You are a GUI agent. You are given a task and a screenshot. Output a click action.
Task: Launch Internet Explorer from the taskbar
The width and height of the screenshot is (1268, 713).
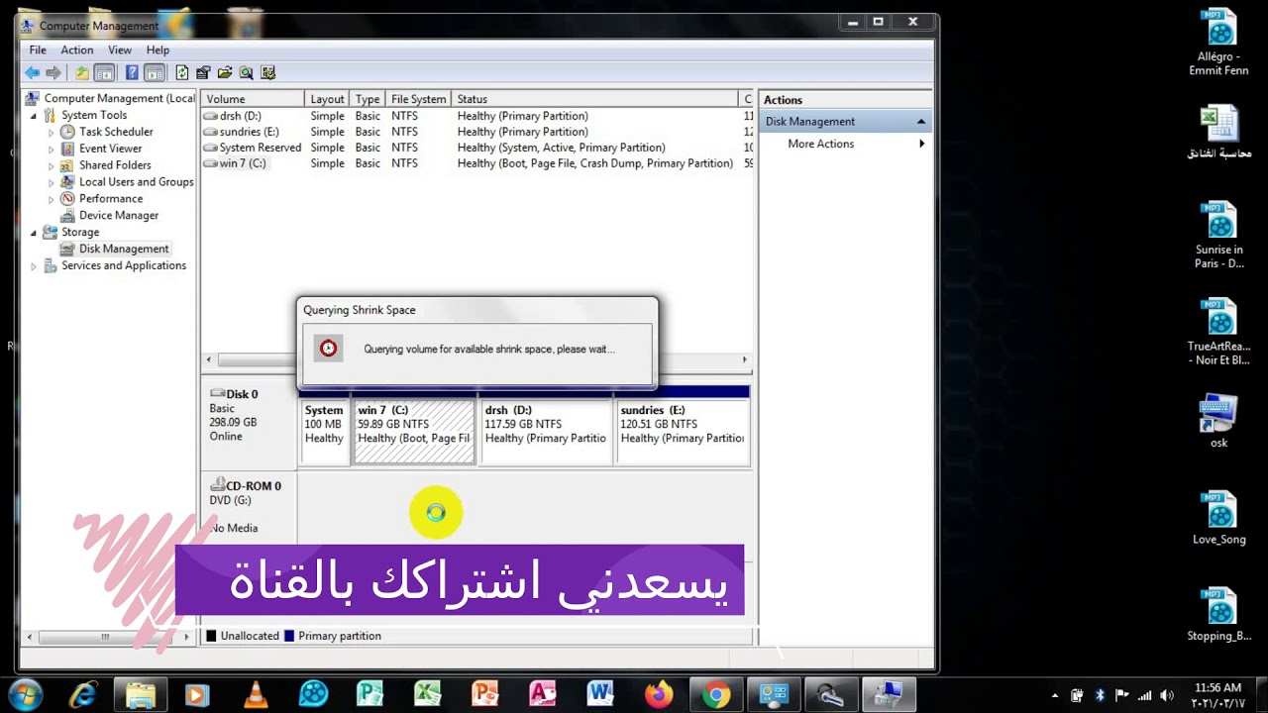pyautogui.click(x=82, y=695)
